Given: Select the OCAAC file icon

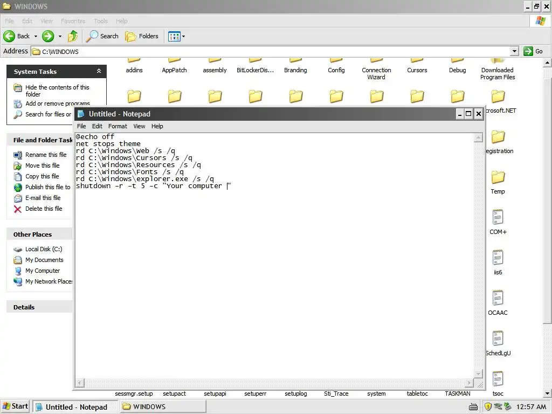Looking at the screenshot, I should point(498,298).
